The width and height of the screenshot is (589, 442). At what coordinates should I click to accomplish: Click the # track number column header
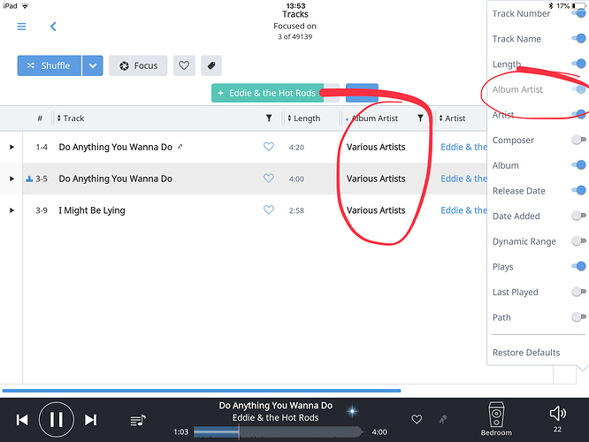40,118
